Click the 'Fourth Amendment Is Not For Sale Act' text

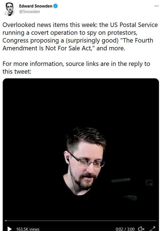(78, 44)
